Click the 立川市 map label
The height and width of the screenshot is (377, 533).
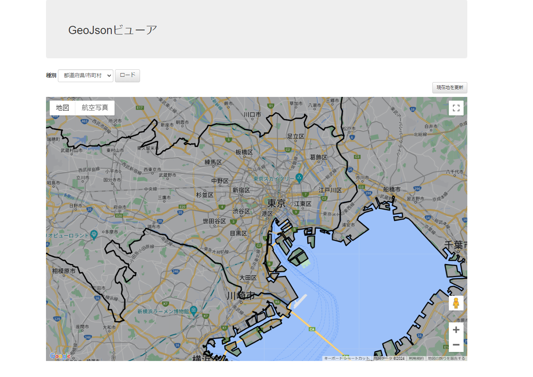(83, 178)
